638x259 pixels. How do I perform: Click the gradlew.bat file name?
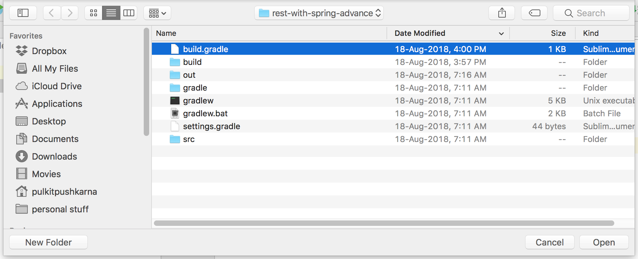pos(205,113)
